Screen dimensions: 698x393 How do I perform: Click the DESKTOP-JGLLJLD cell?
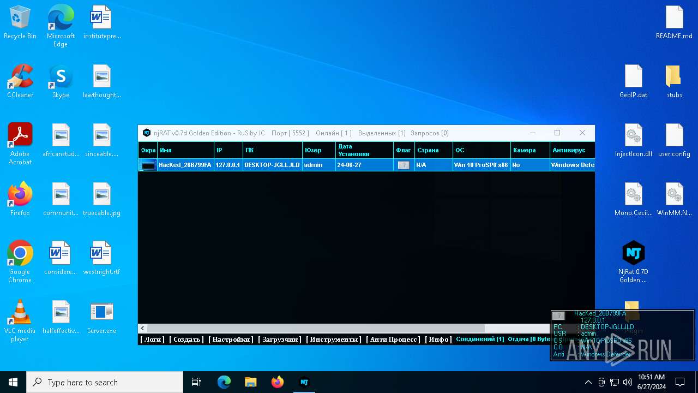click(273, 165)
